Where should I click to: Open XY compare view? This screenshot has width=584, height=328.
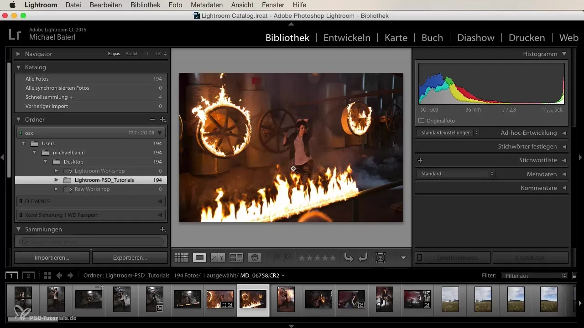[x=218, y=258]
